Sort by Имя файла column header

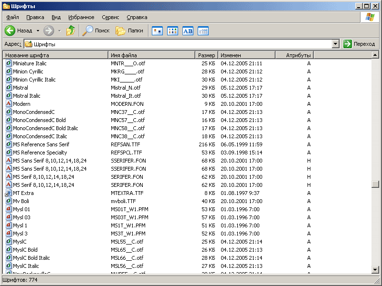click(x=151, y=55)
